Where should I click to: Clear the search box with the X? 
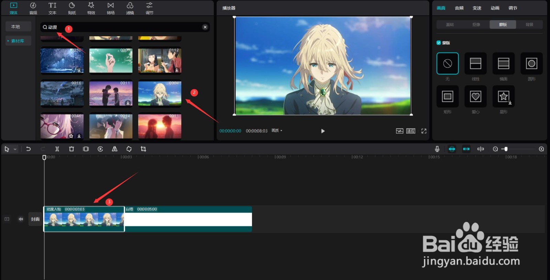click(205, 27)
